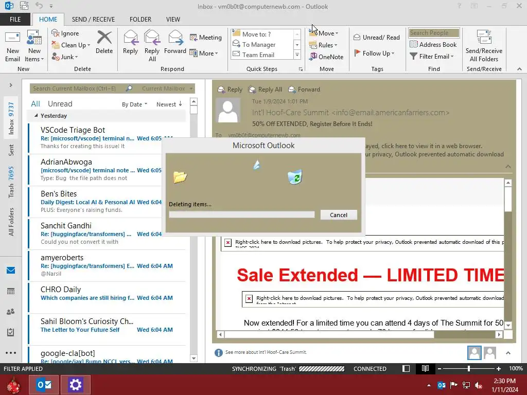Screen dimensions: 527x395
Task: Collapse the ribbon
Action: click(x=519, y=69)
